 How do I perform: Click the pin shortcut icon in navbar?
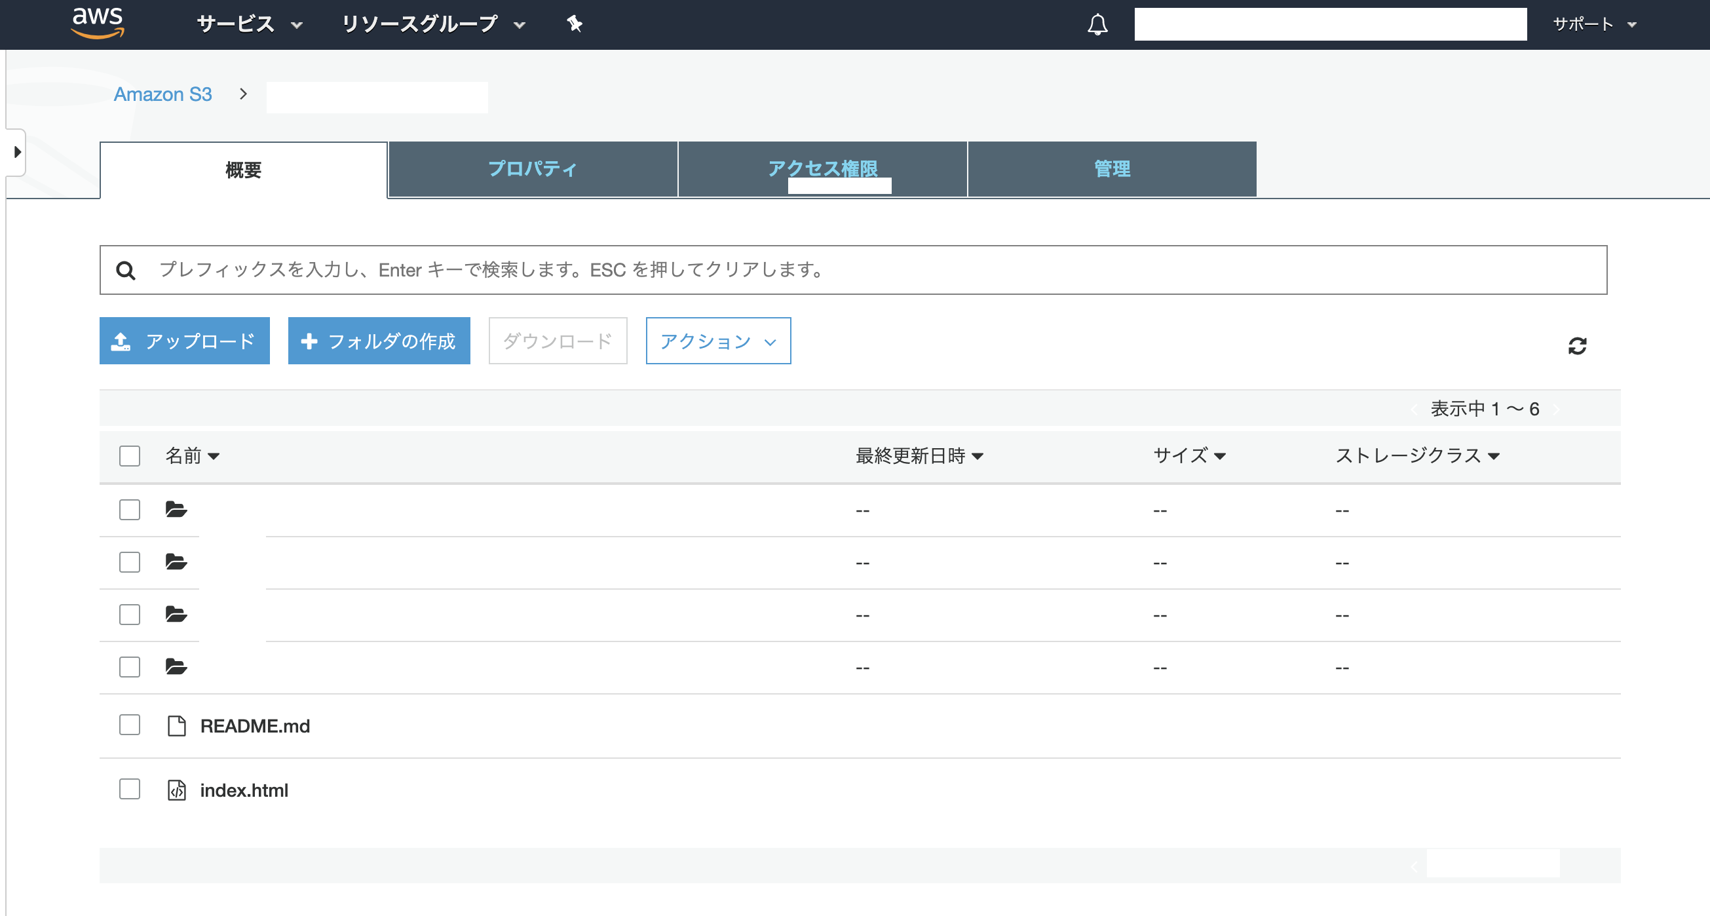pos(574,24)
